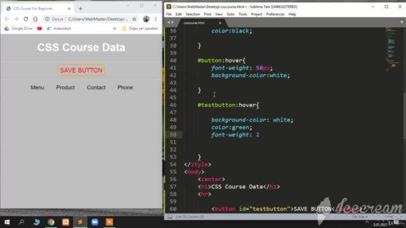The width and height of the screenshot is (406, 228).
Task: Open Sublime Text Find menu
Action: (207, 14)
